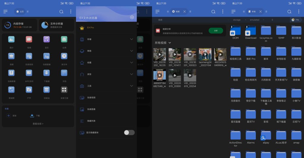Open the 天天影视TV folder
This screenshot has height=158, width=304.
tap(281, 72)
